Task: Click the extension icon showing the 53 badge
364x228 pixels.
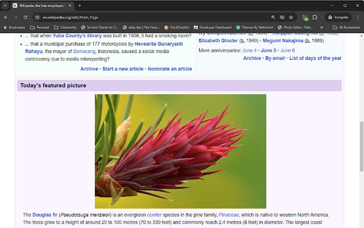Action: (305, 17)
